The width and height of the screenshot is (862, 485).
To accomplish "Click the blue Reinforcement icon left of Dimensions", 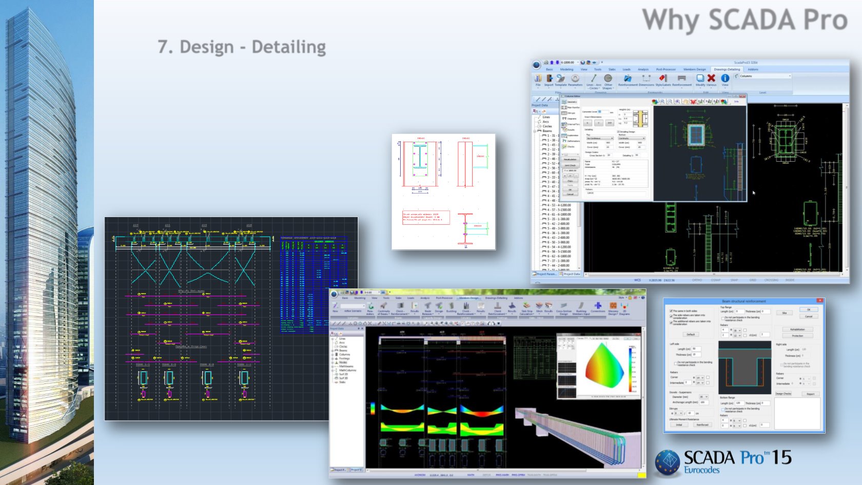I will [x=628, y=79].
